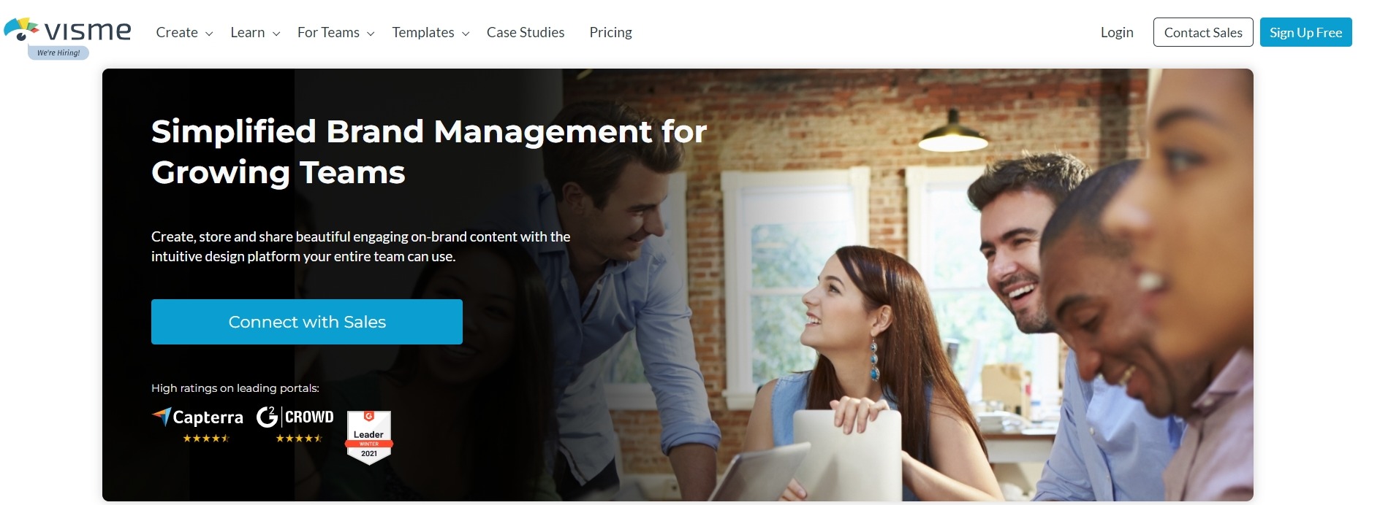
Task: Expand the Learn dropdown chevron
Action: click(276, 34)
